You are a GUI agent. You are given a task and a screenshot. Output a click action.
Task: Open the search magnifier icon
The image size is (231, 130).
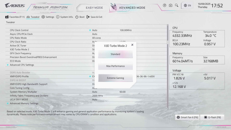177,5
